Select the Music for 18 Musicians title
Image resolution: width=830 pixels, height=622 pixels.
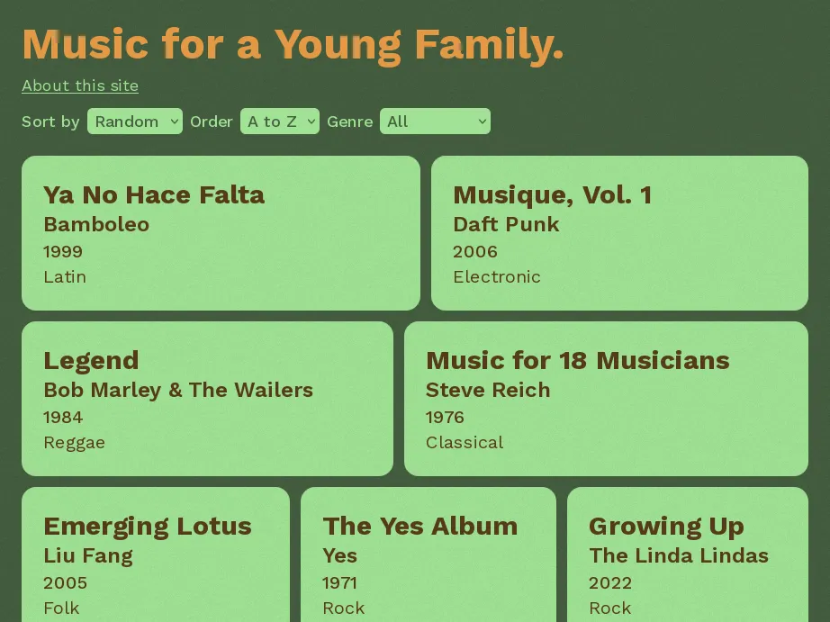[577, 360]
